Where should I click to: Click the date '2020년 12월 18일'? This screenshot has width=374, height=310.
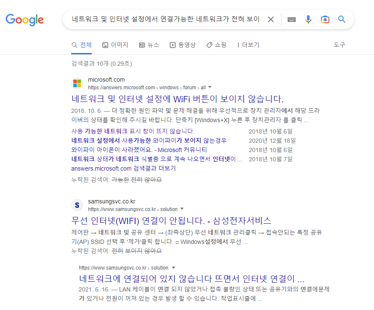(x=272, y=141)
